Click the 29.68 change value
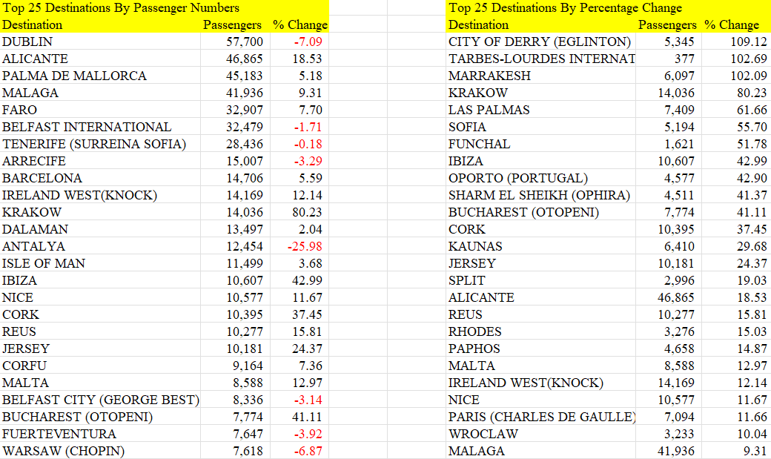The height and width of the screenshot is (459, 771). 752,246
